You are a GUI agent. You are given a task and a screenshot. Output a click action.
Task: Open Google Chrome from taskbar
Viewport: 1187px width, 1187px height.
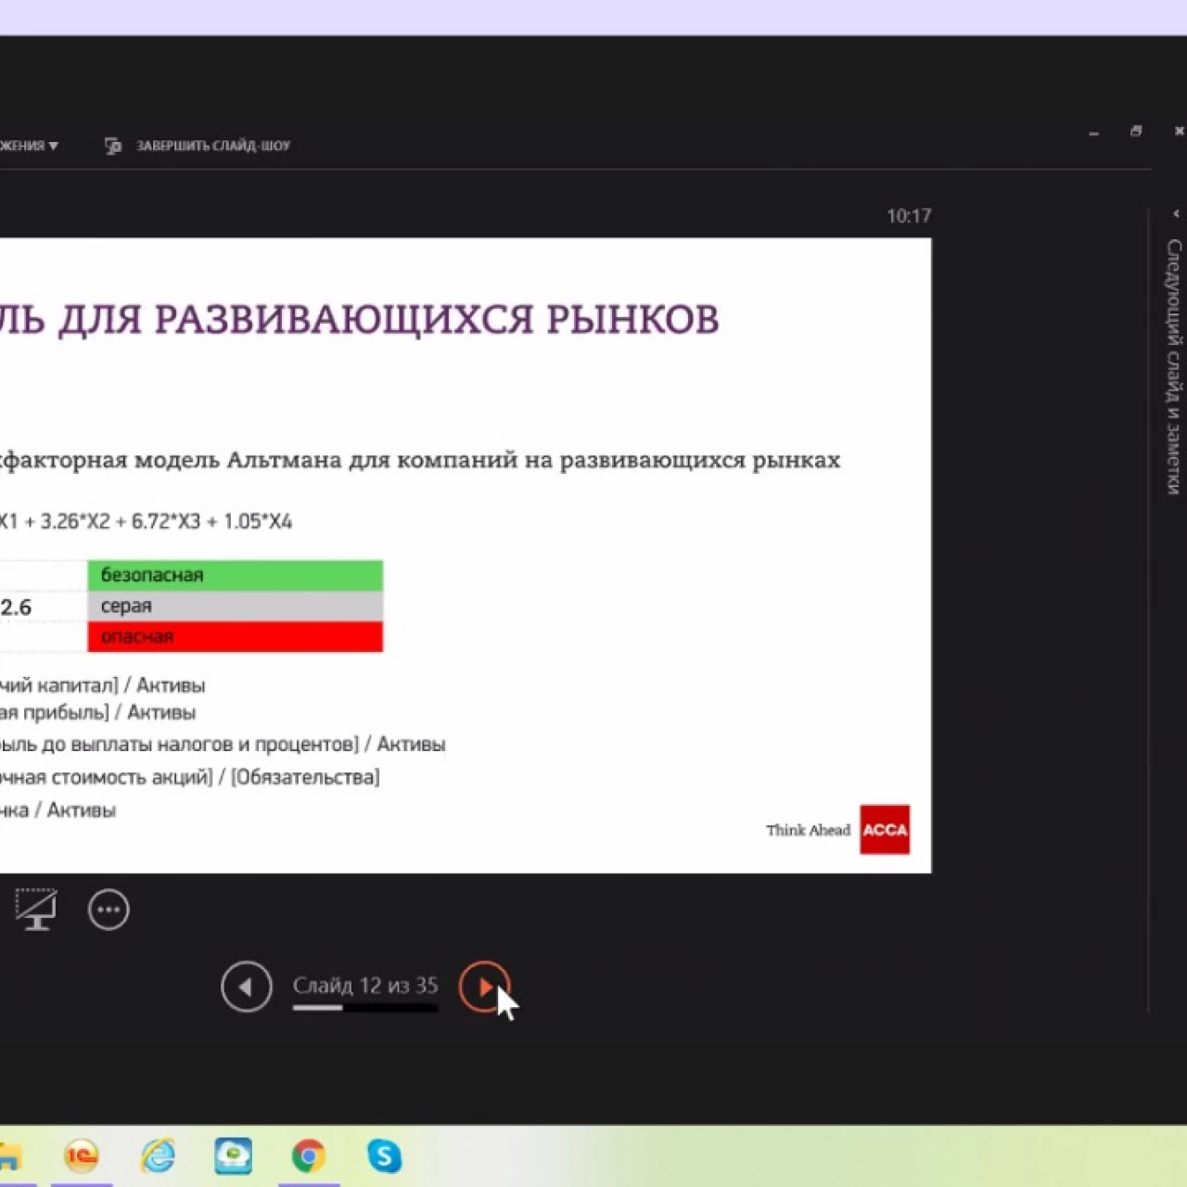309,1155
